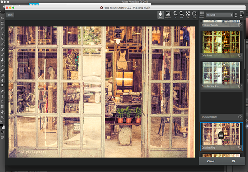The height and width of the screenshot is (172, 248).
Task: Select Photoshop's Pen tool
Action: 3,91
